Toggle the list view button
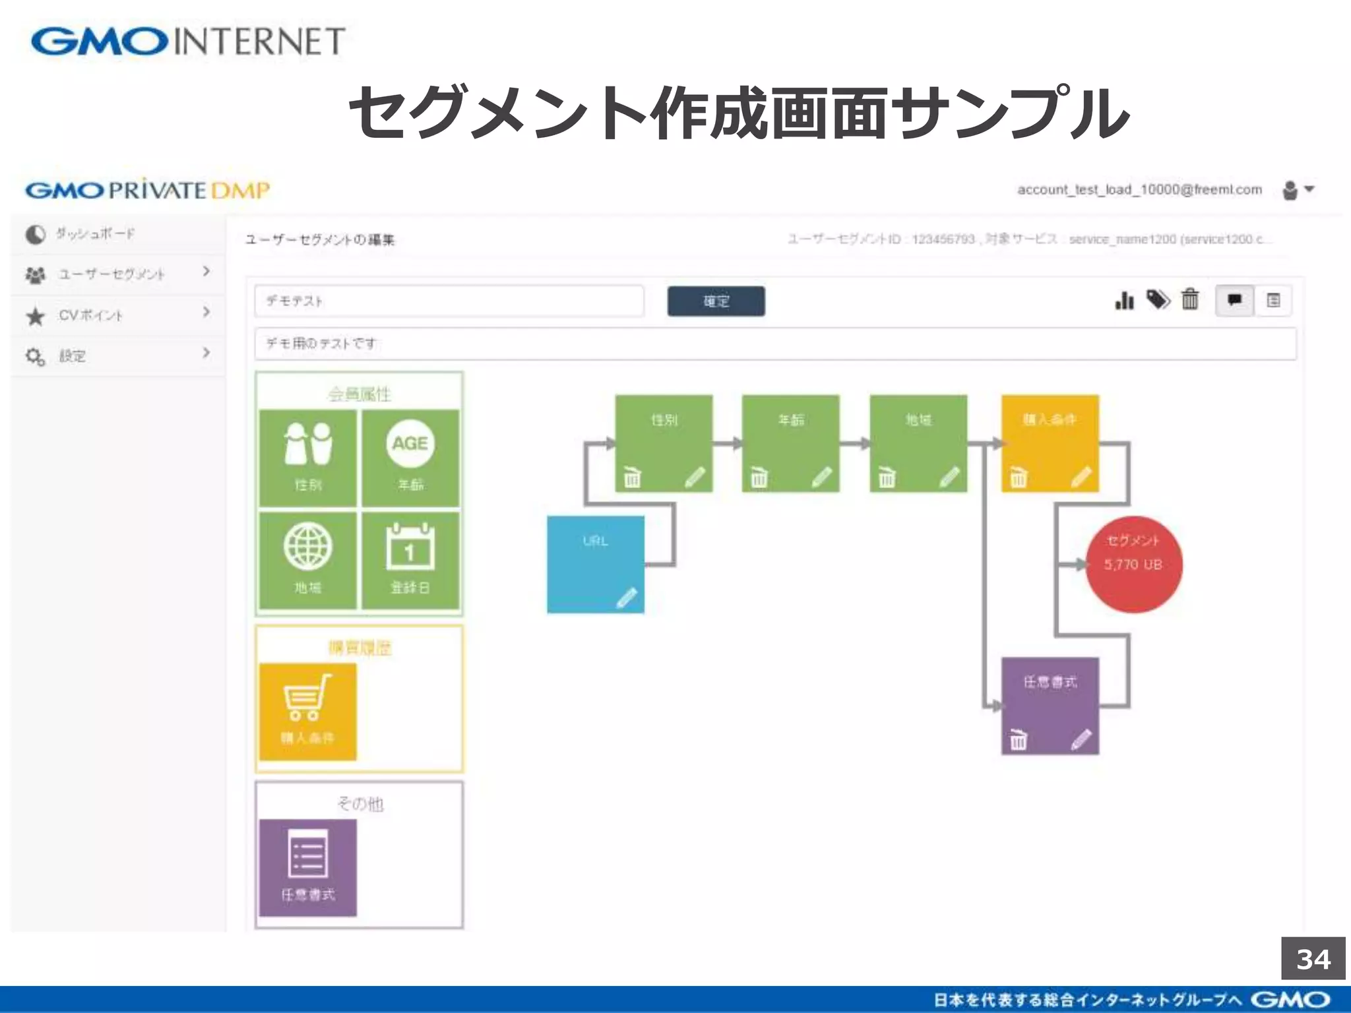The height and width of the screenshot is (1013, 1351). tap(1273, 301)
